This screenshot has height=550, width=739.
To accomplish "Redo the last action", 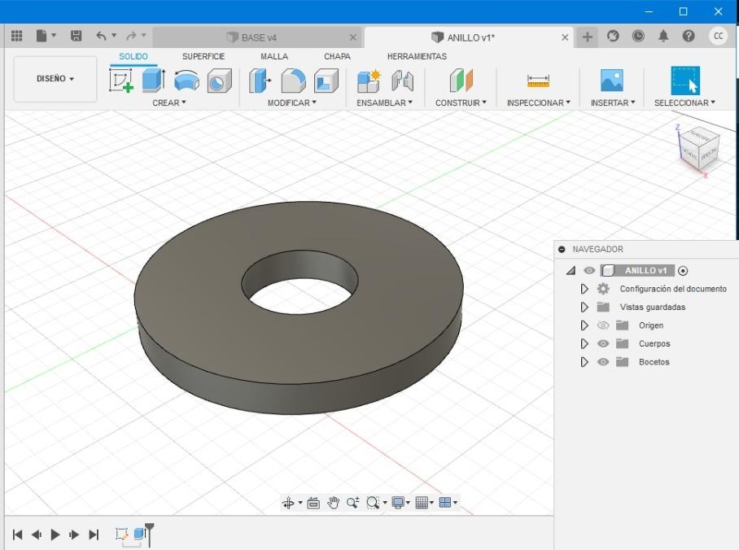I will (x=131, y=36).
